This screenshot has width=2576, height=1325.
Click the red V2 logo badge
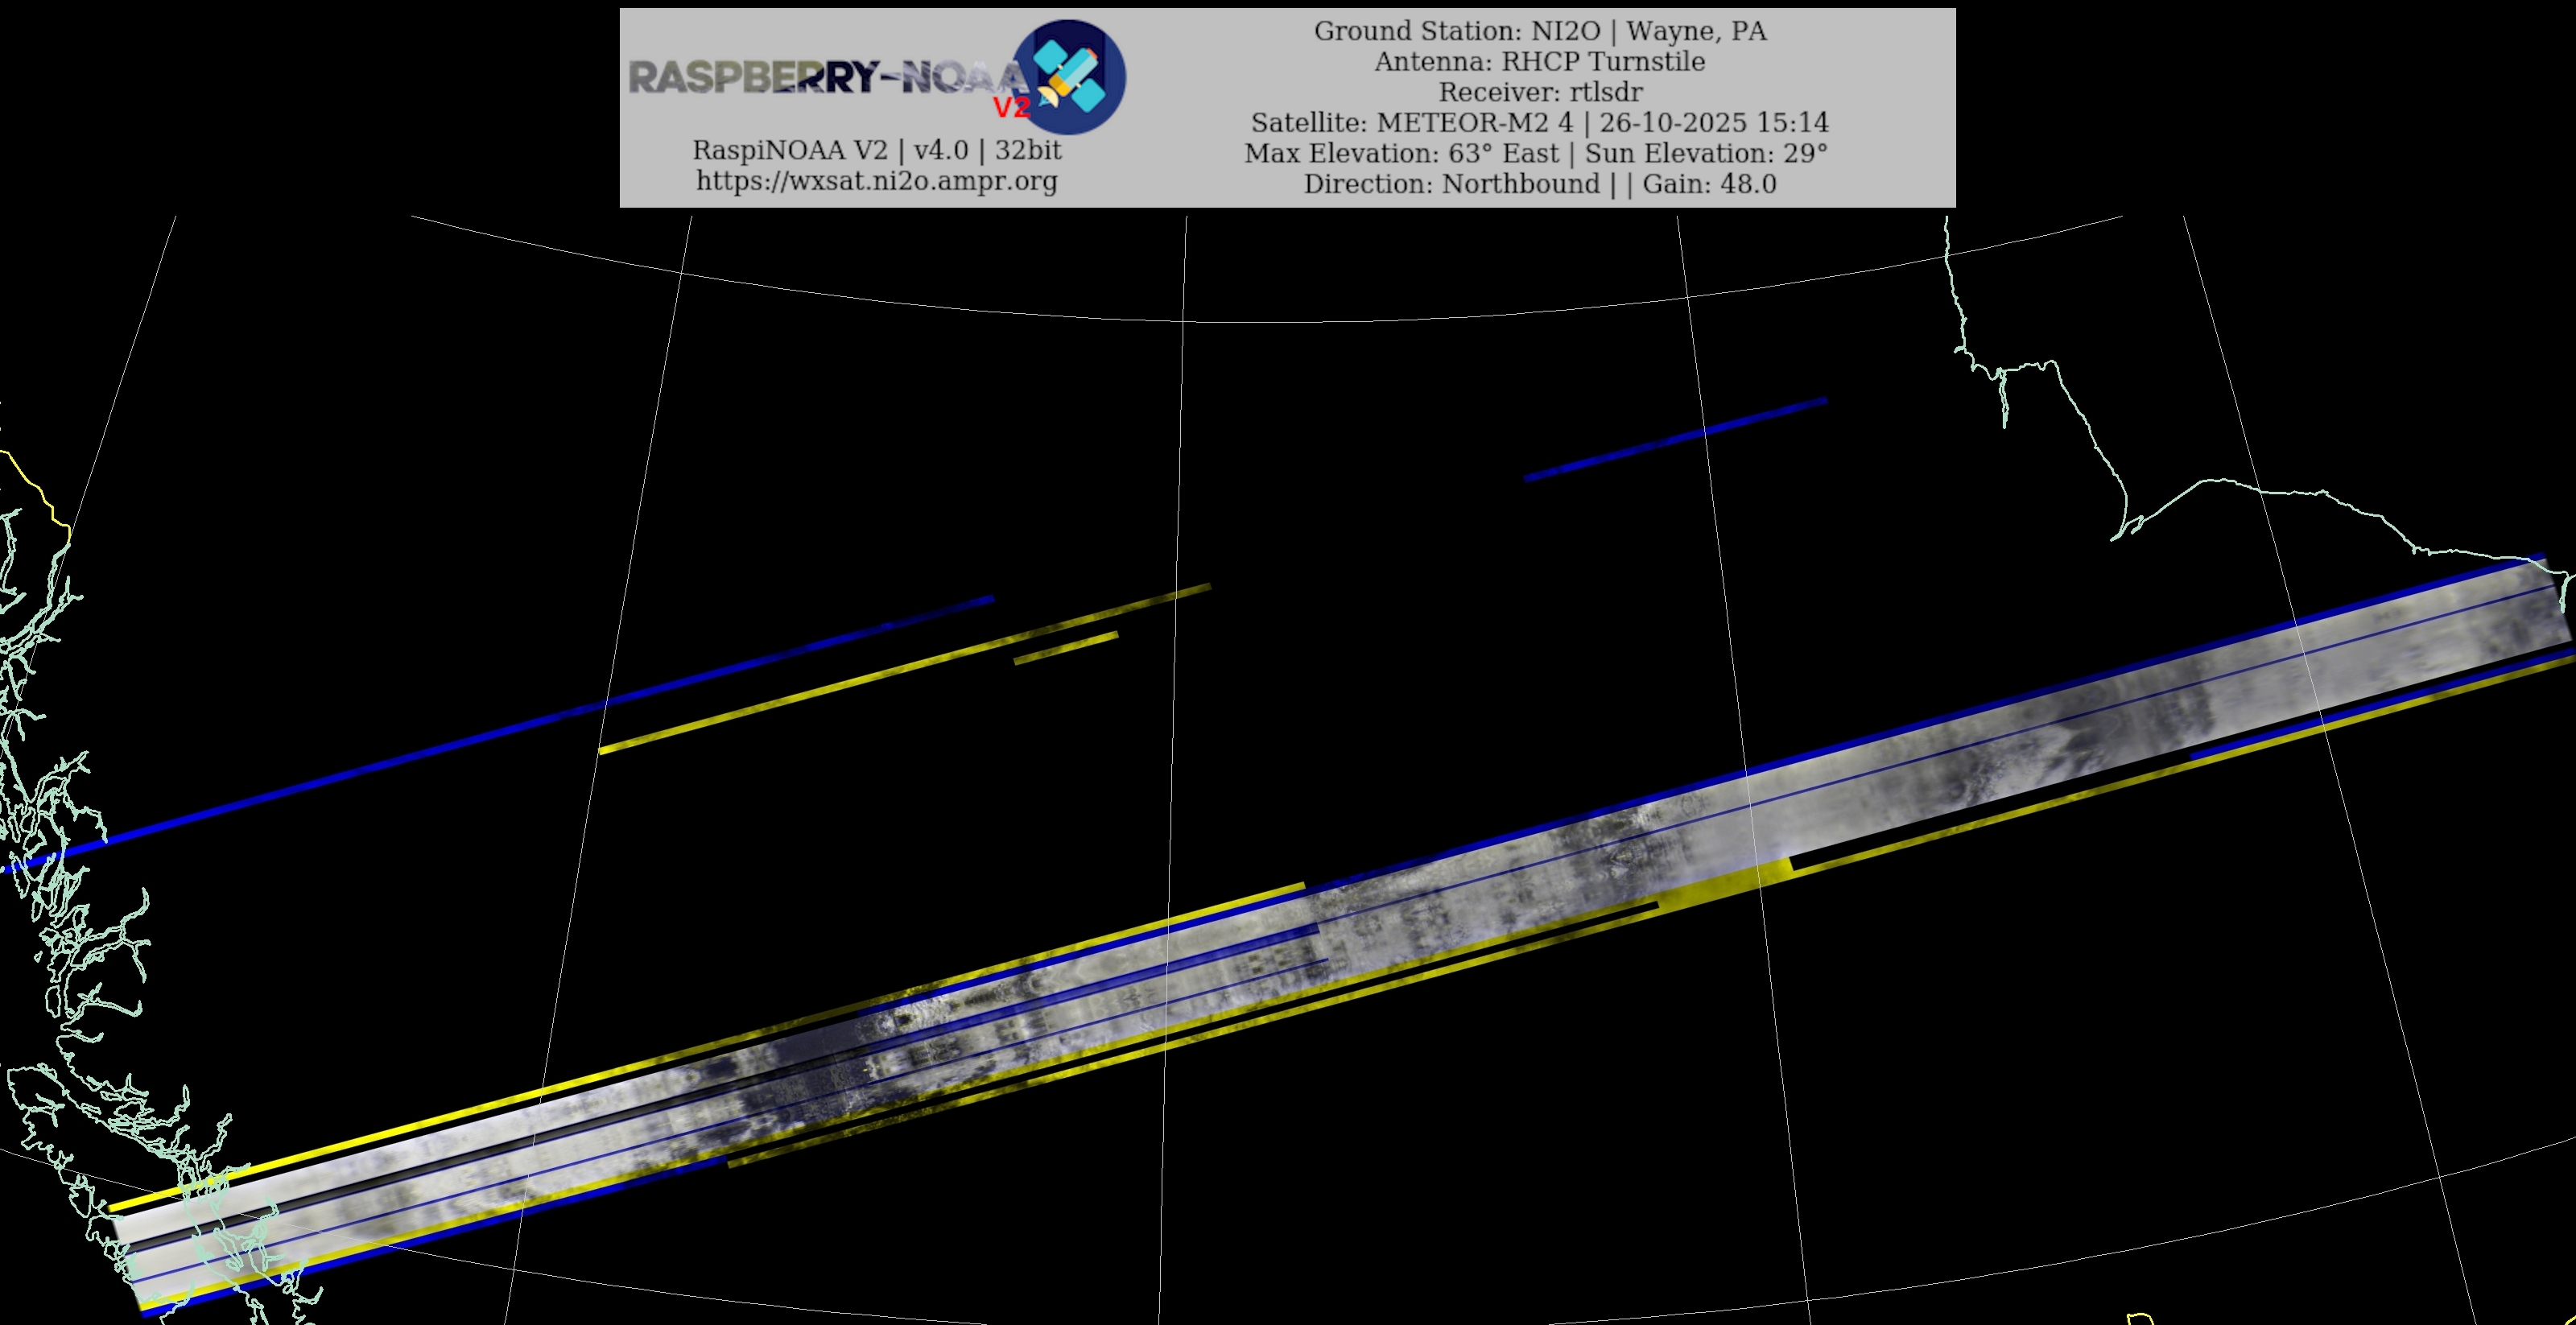click(1011, 107)
